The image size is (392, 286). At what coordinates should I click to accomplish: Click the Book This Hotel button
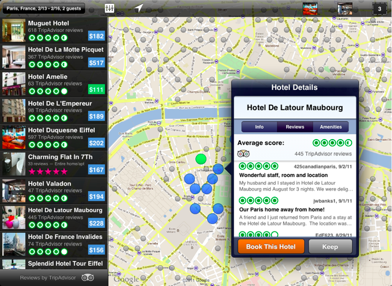[x=271, y=247]
